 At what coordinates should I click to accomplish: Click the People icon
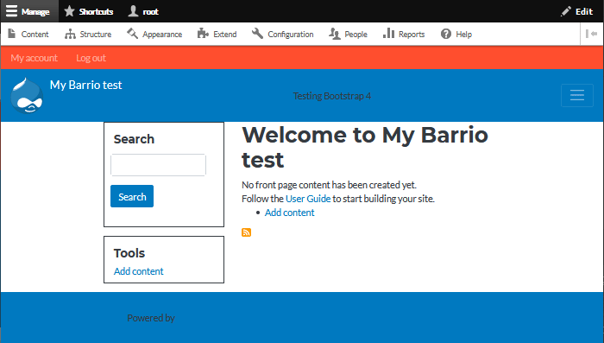pyautogui.click(x=335, y=34)
